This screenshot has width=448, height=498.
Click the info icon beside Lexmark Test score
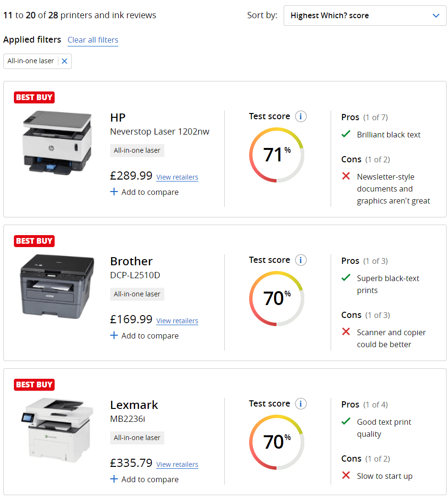[x=300, y=404]
